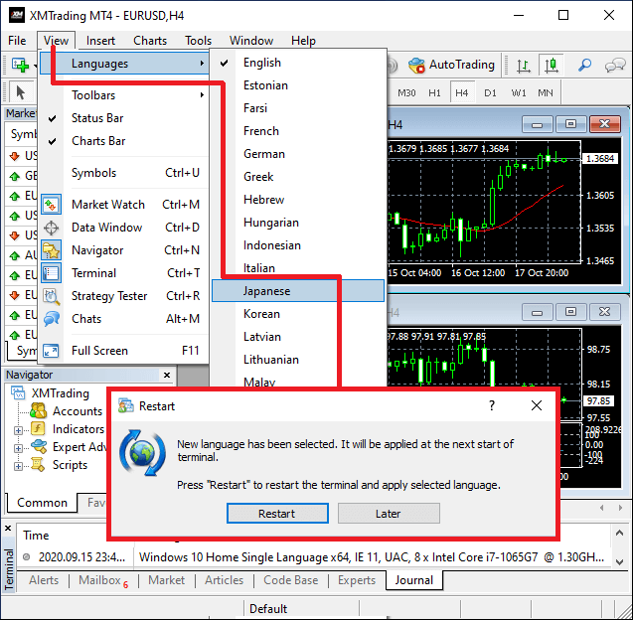
Task: Click the Later button in dialog
Action: pos(389,514)
